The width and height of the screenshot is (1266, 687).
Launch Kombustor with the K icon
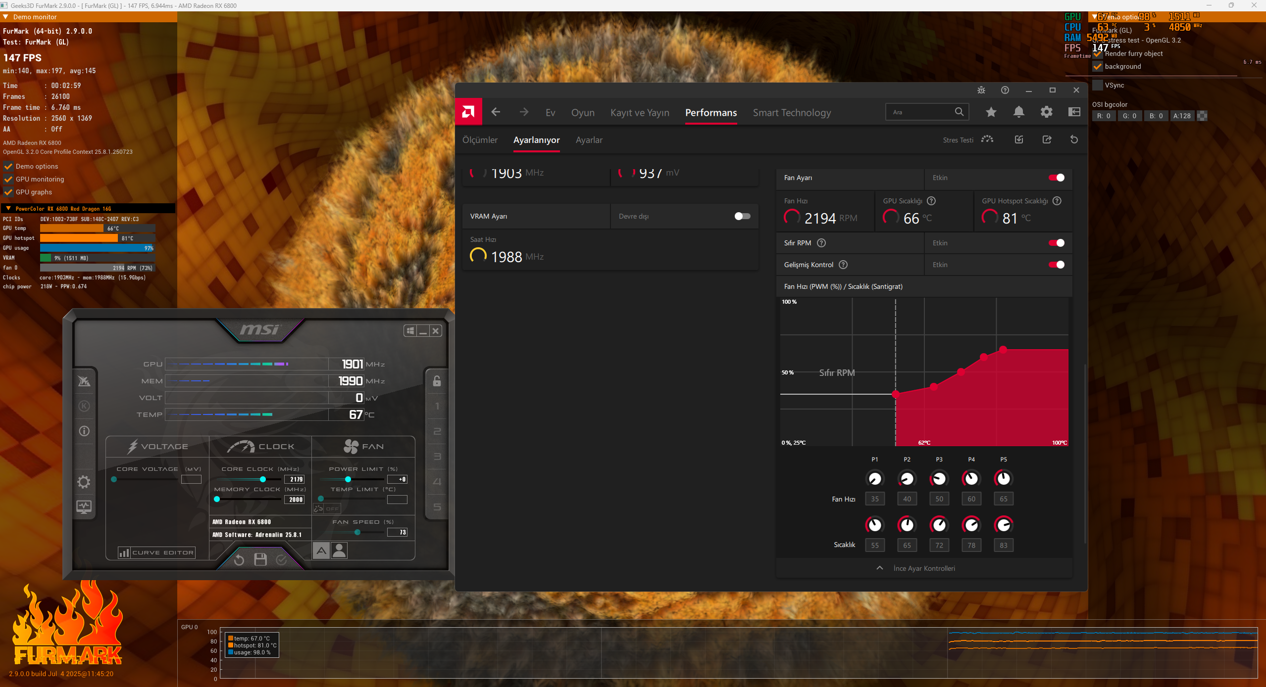84,406
